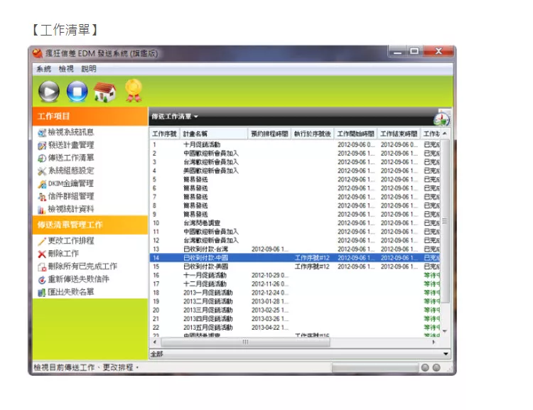Click the gold medal ribbon icon
This screenshot has height=410, width=533.
(x=133, y=90)
